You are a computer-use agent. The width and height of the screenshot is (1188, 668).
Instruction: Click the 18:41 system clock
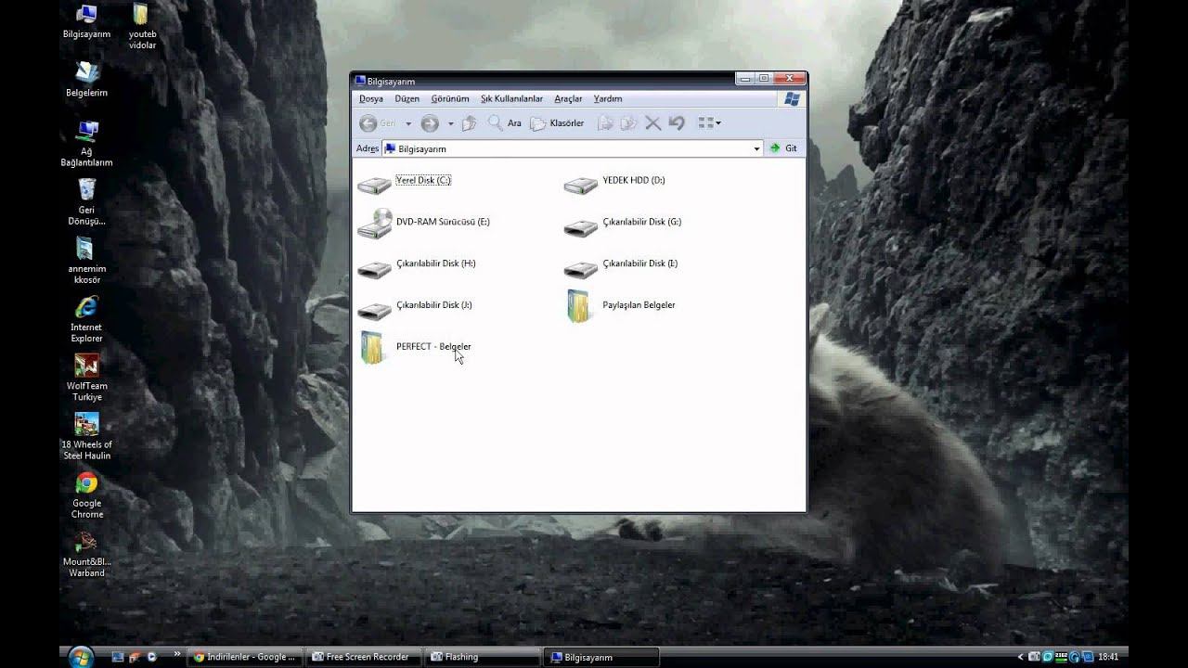pyautogui.click(x=1108, y=657)
